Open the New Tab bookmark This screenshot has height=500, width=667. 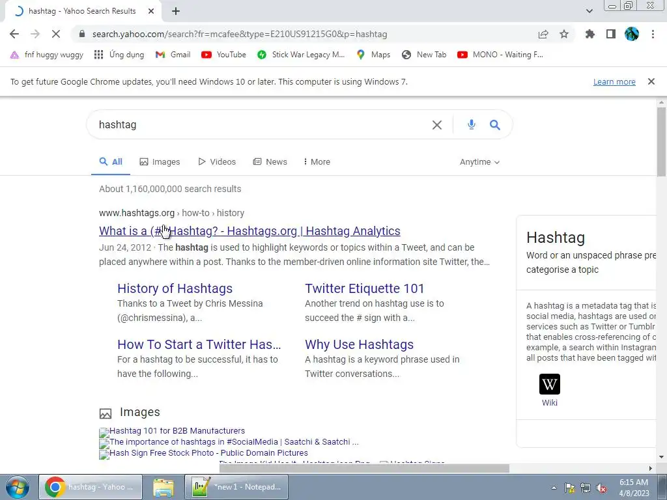click(425, 55)
